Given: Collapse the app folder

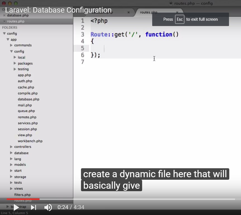Looking at the screenshot, I should (x=8, y=39).
